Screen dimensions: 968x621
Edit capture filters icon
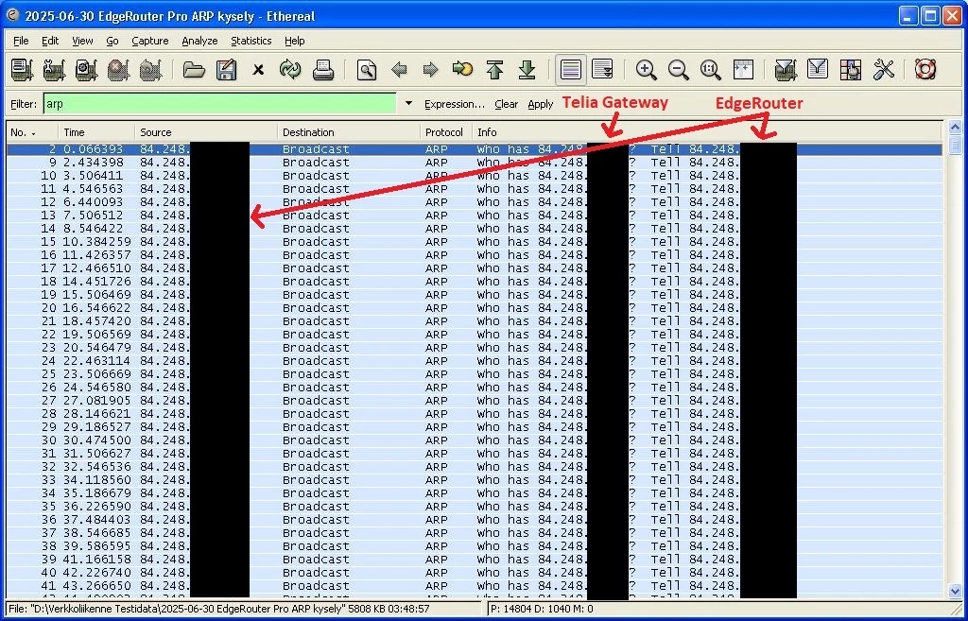click(x=786, y=70)
